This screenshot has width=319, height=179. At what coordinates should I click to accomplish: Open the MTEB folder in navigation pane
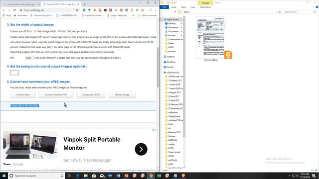point(171,47)
